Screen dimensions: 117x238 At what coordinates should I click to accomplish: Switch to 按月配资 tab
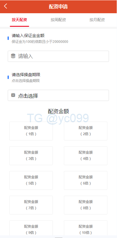[97, 20]
